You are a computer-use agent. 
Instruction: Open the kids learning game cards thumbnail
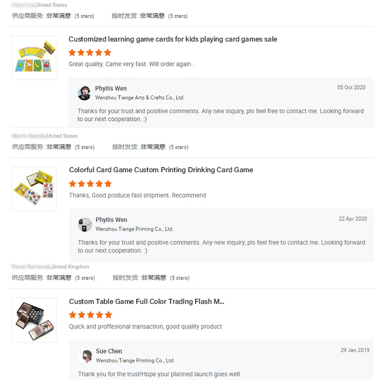34,57
